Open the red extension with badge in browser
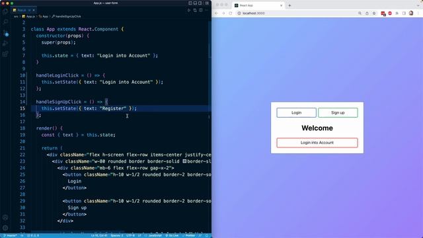The width and height of the screenshot is (423, 238). [x=383, y=13]
